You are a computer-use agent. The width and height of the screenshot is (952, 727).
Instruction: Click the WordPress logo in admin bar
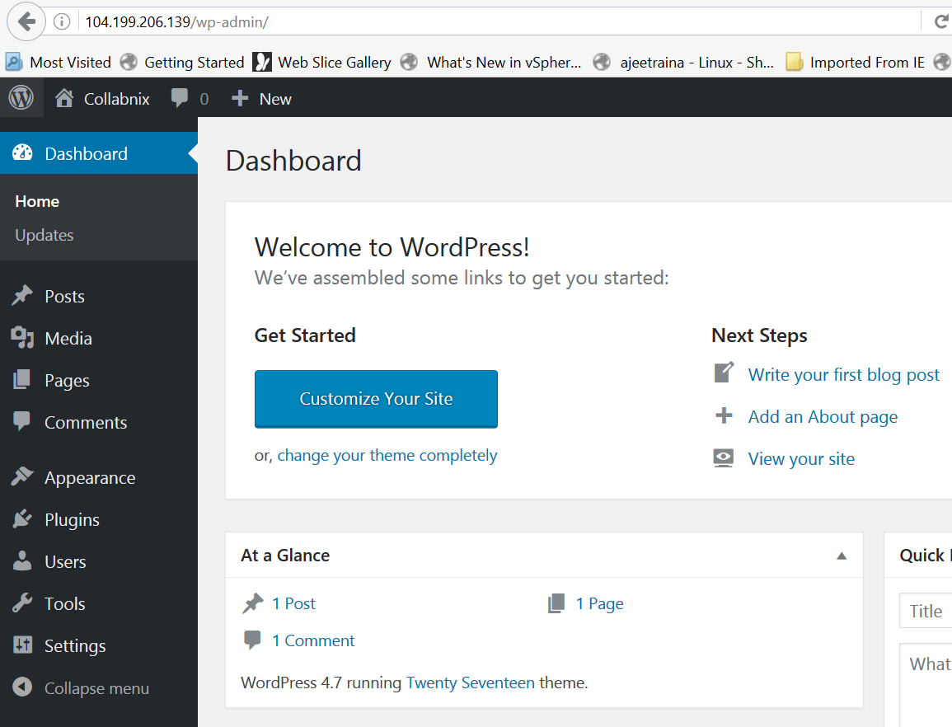click(21, 98)
